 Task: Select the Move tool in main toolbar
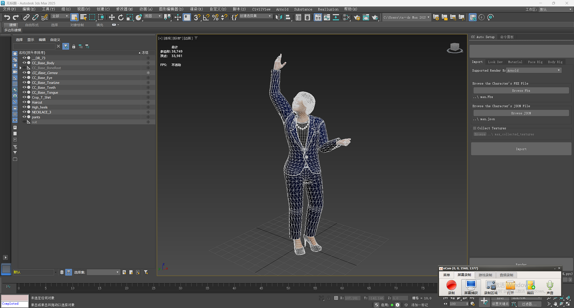[112, 17]
